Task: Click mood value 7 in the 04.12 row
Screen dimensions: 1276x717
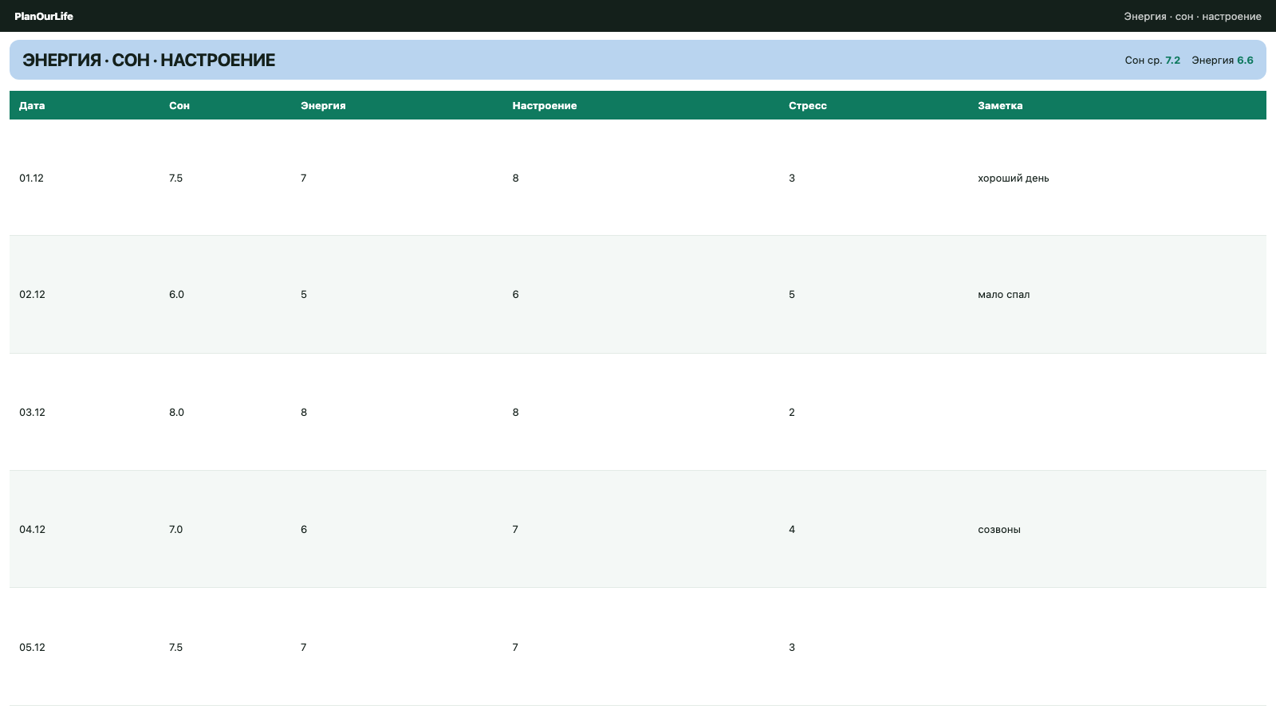Action: click(515, 529)
